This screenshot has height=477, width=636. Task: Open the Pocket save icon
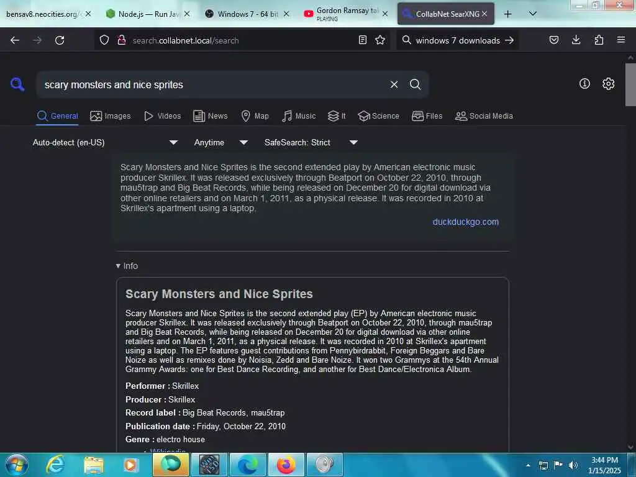(553, 40)
